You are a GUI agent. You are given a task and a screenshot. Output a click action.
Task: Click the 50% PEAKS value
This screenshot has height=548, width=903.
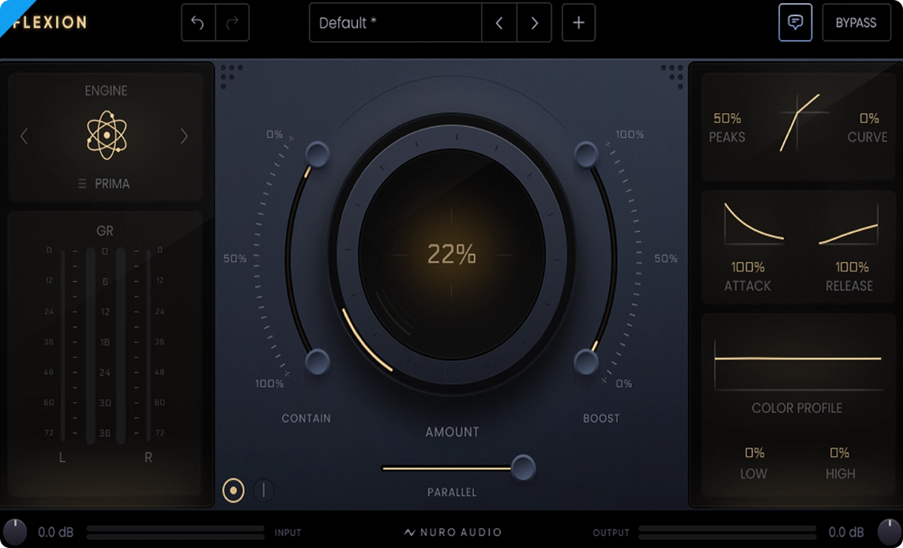(728, 118)
